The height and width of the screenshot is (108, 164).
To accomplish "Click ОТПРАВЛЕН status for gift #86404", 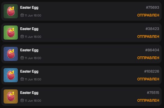I will pos(148,58).
